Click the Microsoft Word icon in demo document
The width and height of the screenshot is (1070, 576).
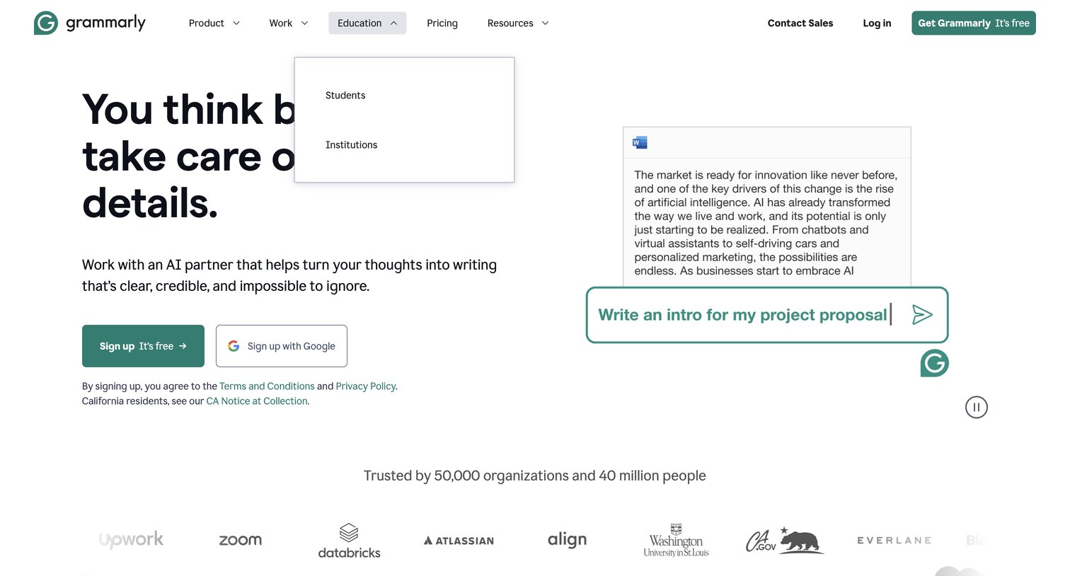pos(640,142)
